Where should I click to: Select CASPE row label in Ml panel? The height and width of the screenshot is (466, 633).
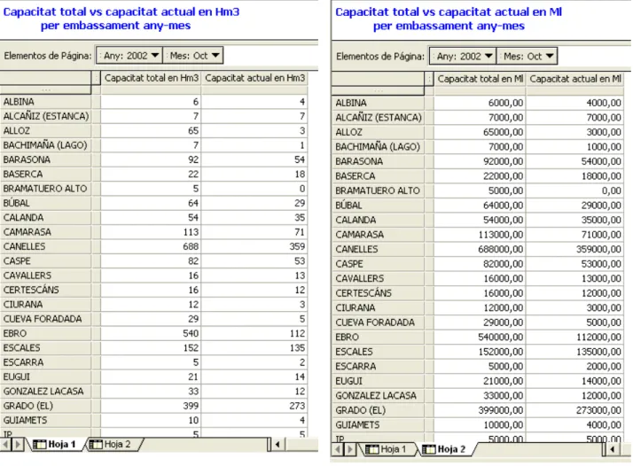coord(378,264)
